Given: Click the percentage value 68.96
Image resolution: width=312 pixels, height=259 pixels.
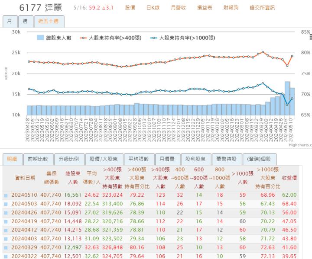Looking at the screenshot, I should [x=268, y=195].
